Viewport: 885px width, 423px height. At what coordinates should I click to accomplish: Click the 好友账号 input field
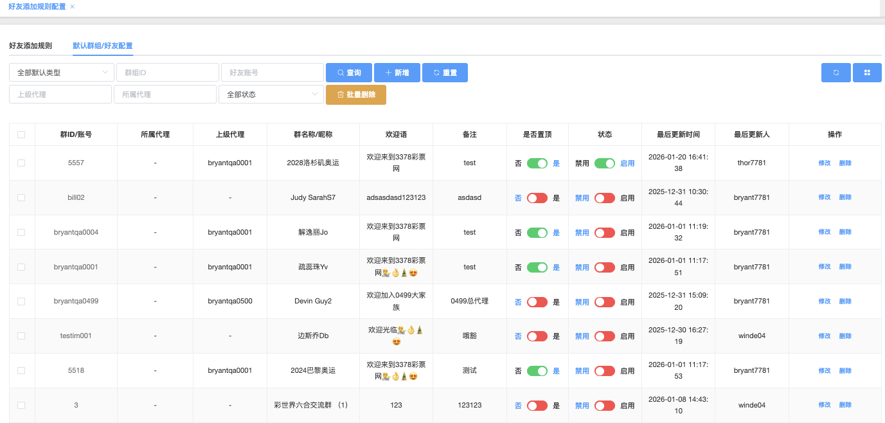tap(272, 73)
